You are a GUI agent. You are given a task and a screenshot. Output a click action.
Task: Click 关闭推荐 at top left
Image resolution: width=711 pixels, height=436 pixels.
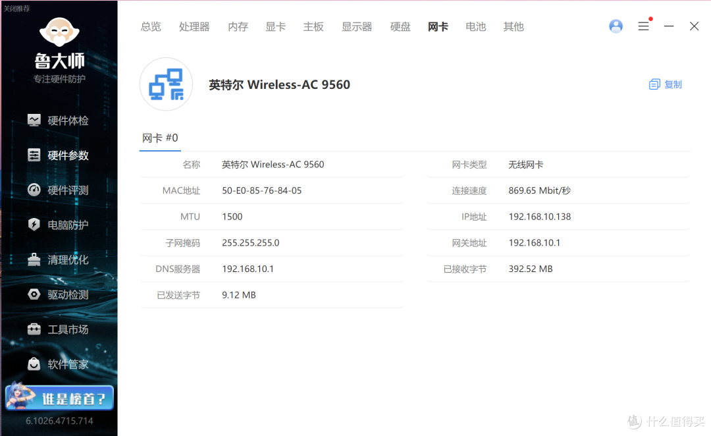point(16,9)
